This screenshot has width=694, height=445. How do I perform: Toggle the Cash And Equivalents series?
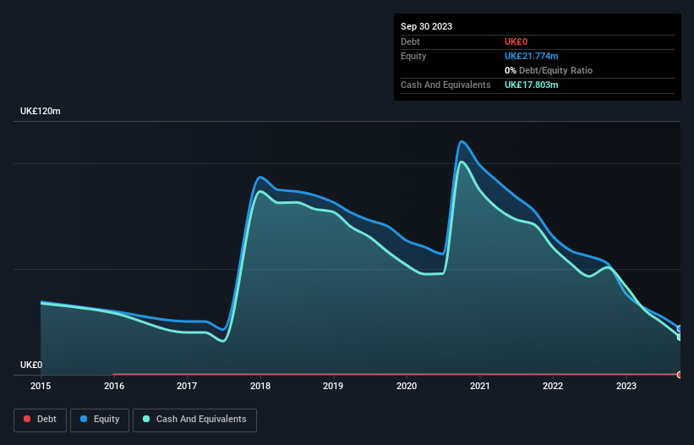point(194,420)
